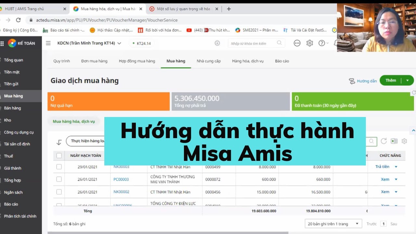Open a new browser tab
416x234 pixels.
click(229, 9)
